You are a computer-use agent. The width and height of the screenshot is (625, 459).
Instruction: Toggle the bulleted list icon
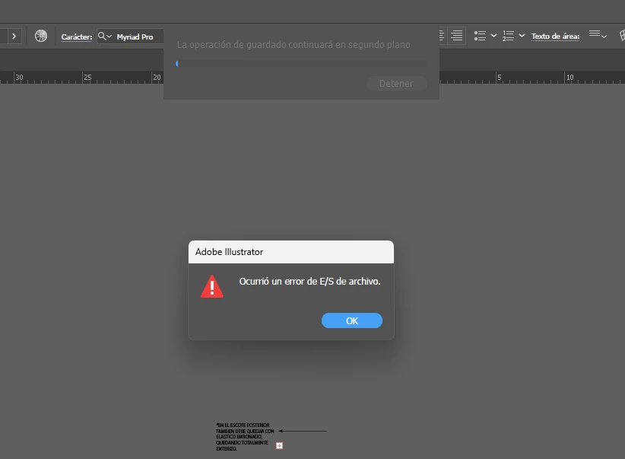coord(480,36)
